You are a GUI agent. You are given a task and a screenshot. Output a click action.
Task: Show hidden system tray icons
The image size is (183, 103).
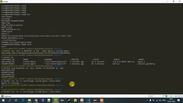(147, 100)
